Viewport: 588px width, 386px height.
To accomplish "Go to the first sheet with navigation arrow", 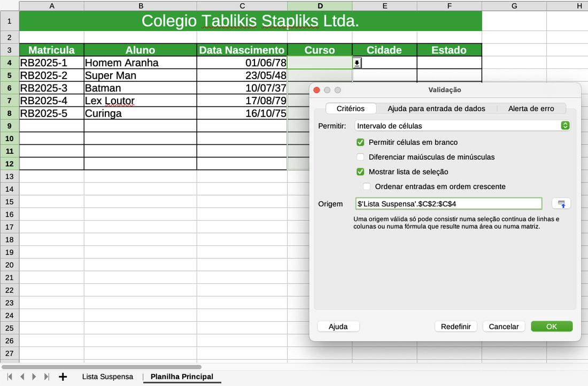I will (x=10, y=376).
